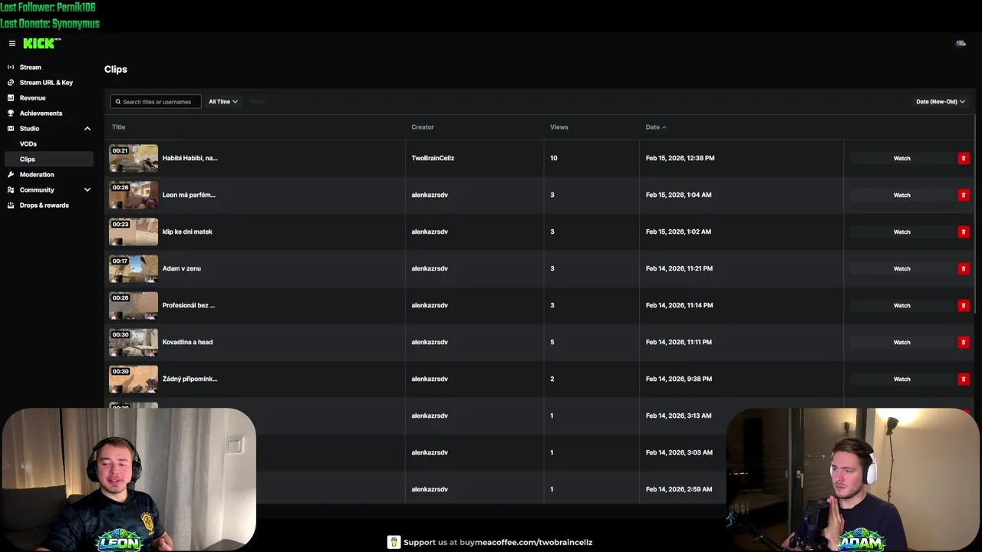The height and width of the screenshot is (552, 982).
Task: Open the All Time filter dropdown
Action: 223,101
